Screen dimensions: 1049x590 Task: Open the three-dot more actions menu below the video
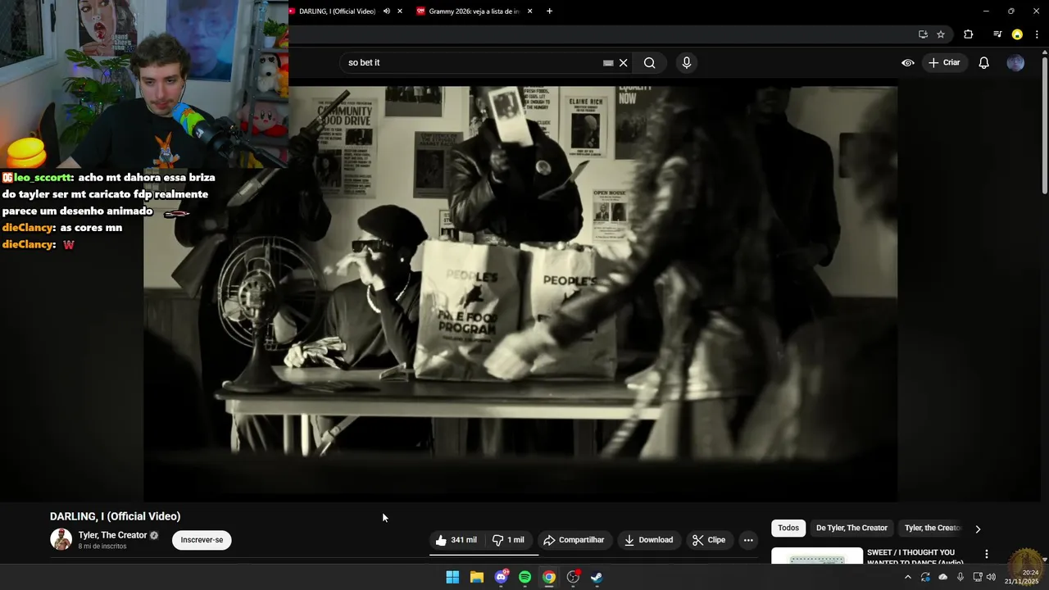pyautogui.click(x=748, y=540)
